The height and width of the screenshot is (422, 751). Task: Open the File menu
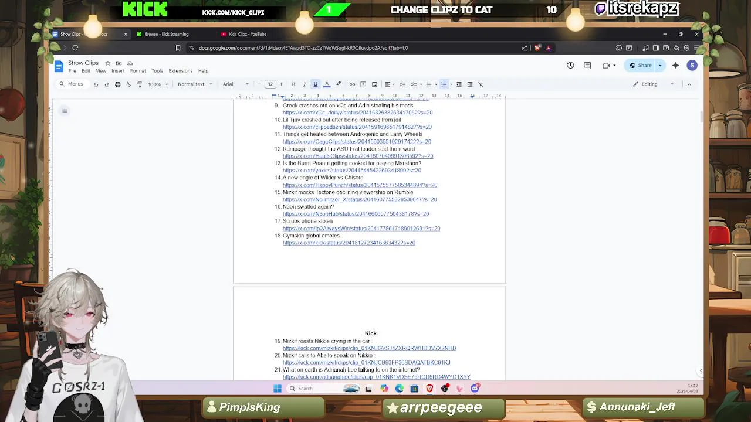click(x=72, y=71)
